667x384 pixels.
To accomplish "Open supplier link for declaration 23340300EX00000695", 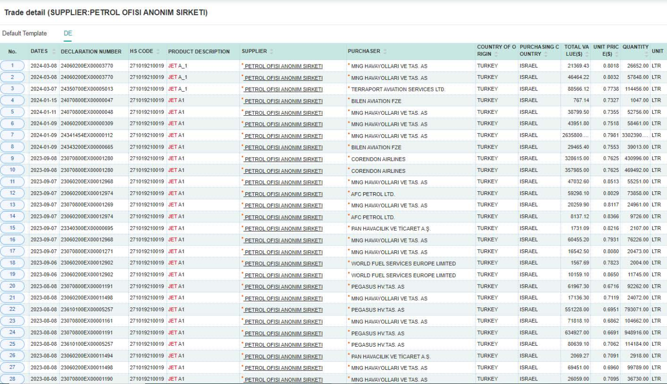I will [283, 229].
